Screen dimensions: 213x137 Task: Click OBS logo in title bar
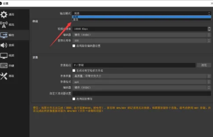[1, 3]
